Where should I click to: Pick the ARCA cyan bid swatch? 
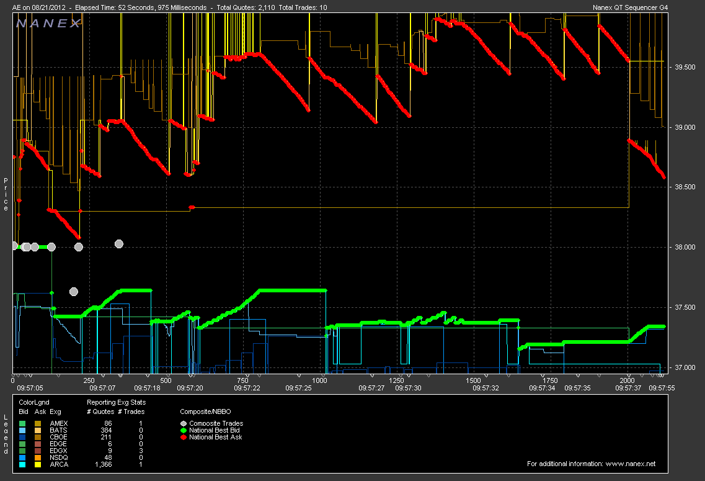click(x=22, y=464)
